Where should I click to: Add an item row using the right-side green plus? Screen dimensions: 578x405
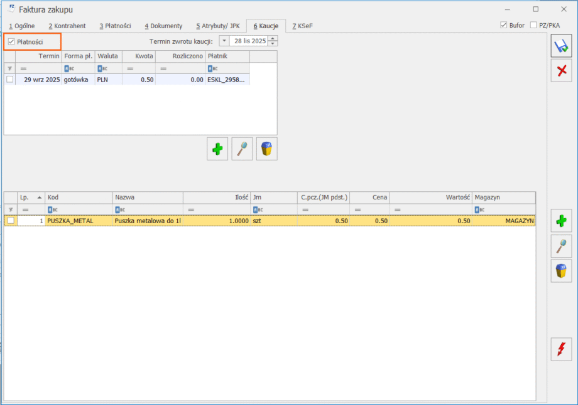[x=561, y=221]
